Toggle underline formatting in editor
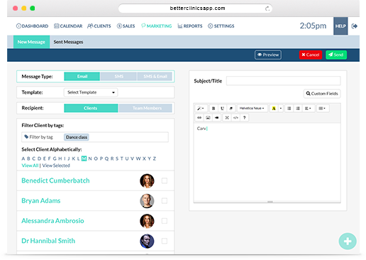366x260 pixels. 222,108
